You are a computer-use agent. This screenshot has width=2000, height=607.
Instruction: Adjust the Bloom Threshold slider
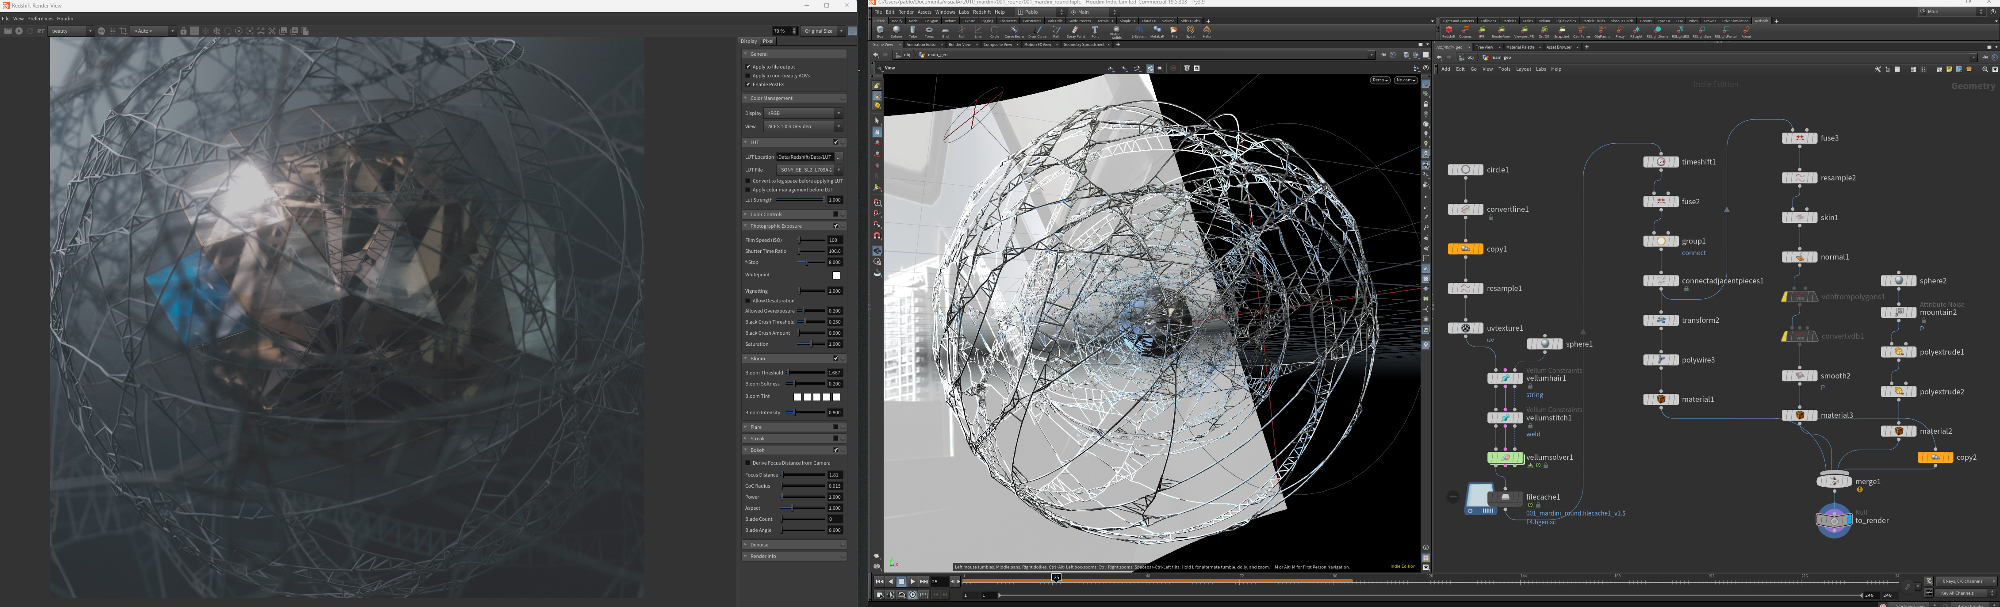click(805, 373)
